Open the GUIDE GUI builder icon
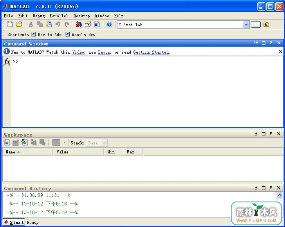 [x=88, y=24]
